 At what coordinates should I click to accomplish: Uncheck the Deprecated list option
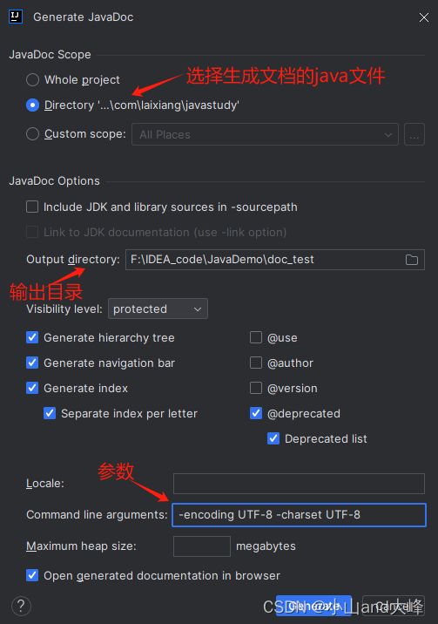click(273, 438)
